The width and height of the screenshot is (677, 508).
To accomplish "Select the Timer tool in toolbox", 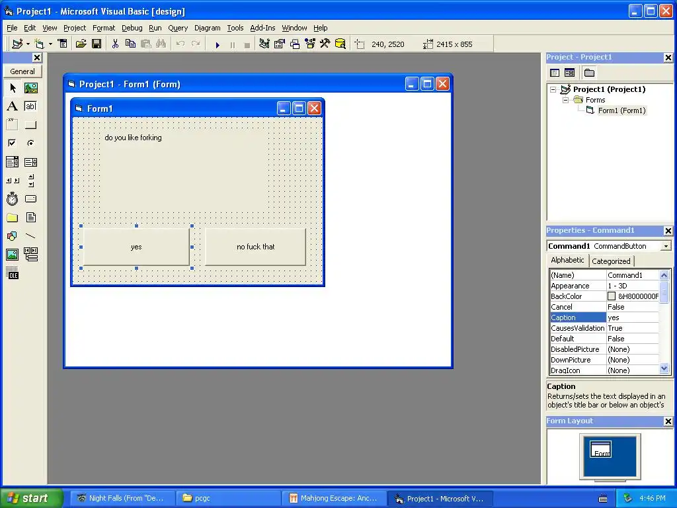I will click(13, 198).
